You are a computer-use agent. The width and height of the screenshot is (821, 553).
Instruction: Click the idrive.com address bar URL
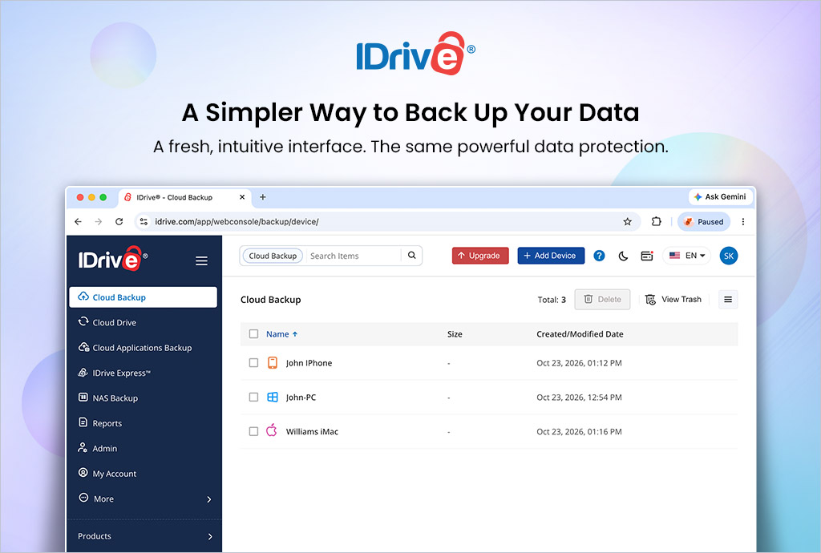(x=237, y=222)
